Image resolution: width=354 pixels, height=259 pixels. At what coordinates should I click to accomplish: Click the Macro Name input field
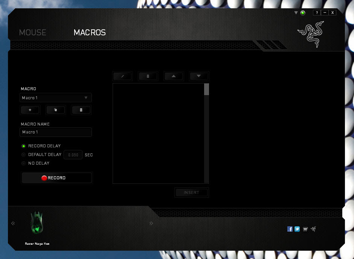[x=55, y=132]
